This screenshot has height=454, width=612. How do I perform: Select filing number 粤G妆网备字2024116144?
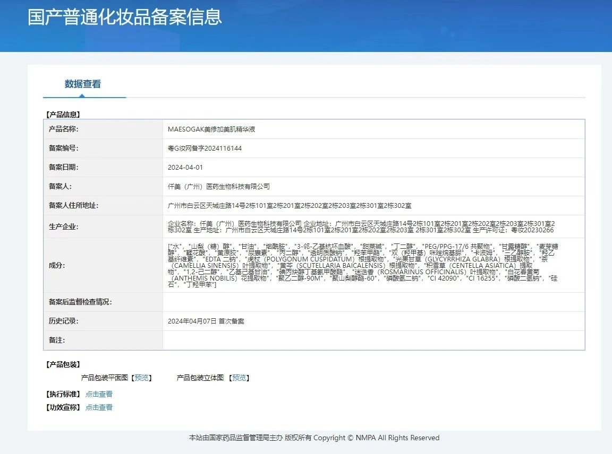tap(205, 148)
